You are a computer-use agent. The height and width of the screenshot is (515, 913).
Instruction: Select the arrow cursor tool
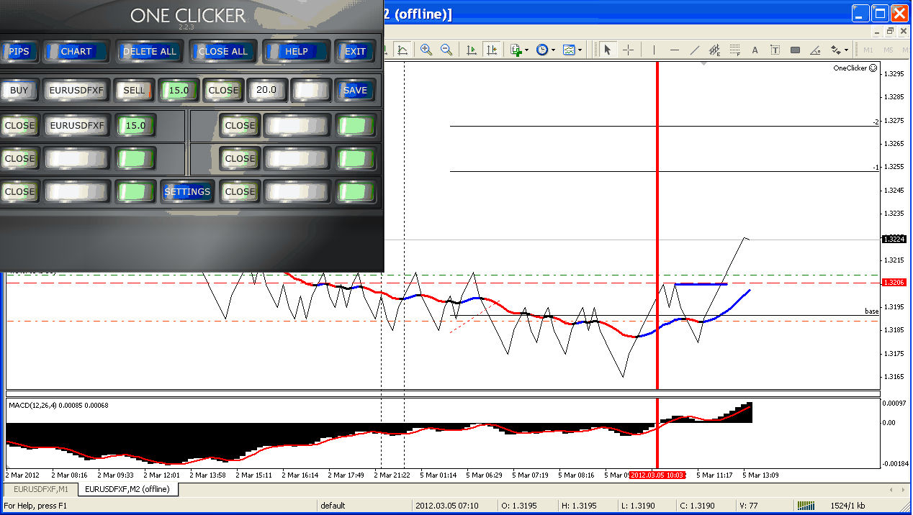(x=607, y=50)
